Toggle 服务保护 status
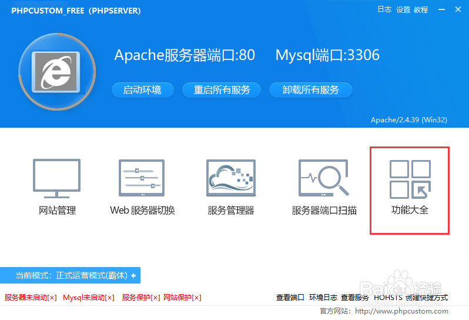Image resolution: width=469 pixels, height=320 pixels. point(141,298)
